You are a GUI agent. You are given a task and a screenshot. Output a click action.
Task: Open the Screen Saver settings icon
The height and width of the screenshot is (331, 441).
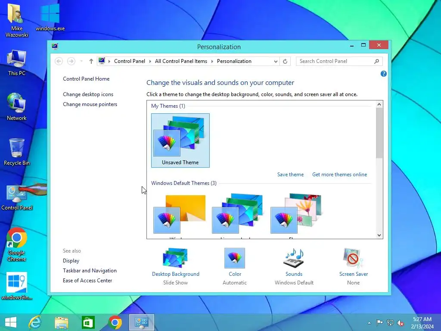tap(353, 258)
